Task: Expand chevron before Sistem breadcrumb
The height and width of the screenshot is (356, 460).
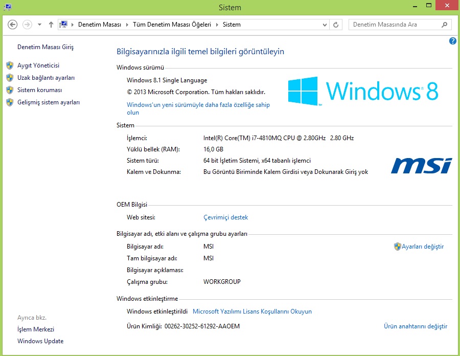Action: pyautogui.click(x=217, y=25)
